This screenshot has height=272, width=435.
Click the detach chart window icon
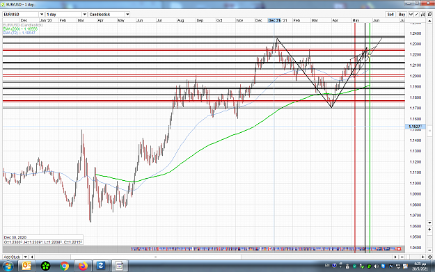point(429,15)
